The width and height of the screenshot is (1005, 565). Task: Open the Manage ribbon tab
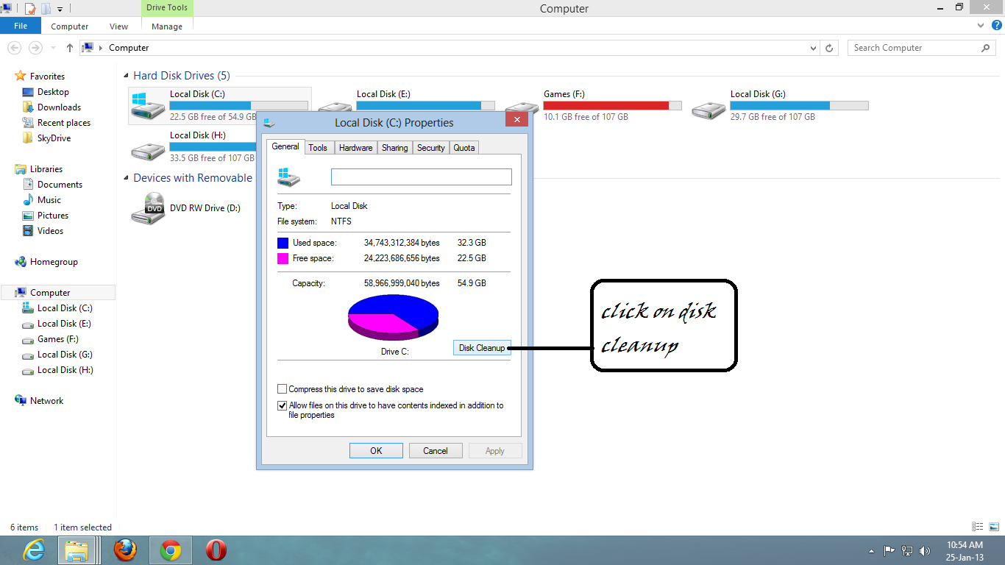(166, 26)
